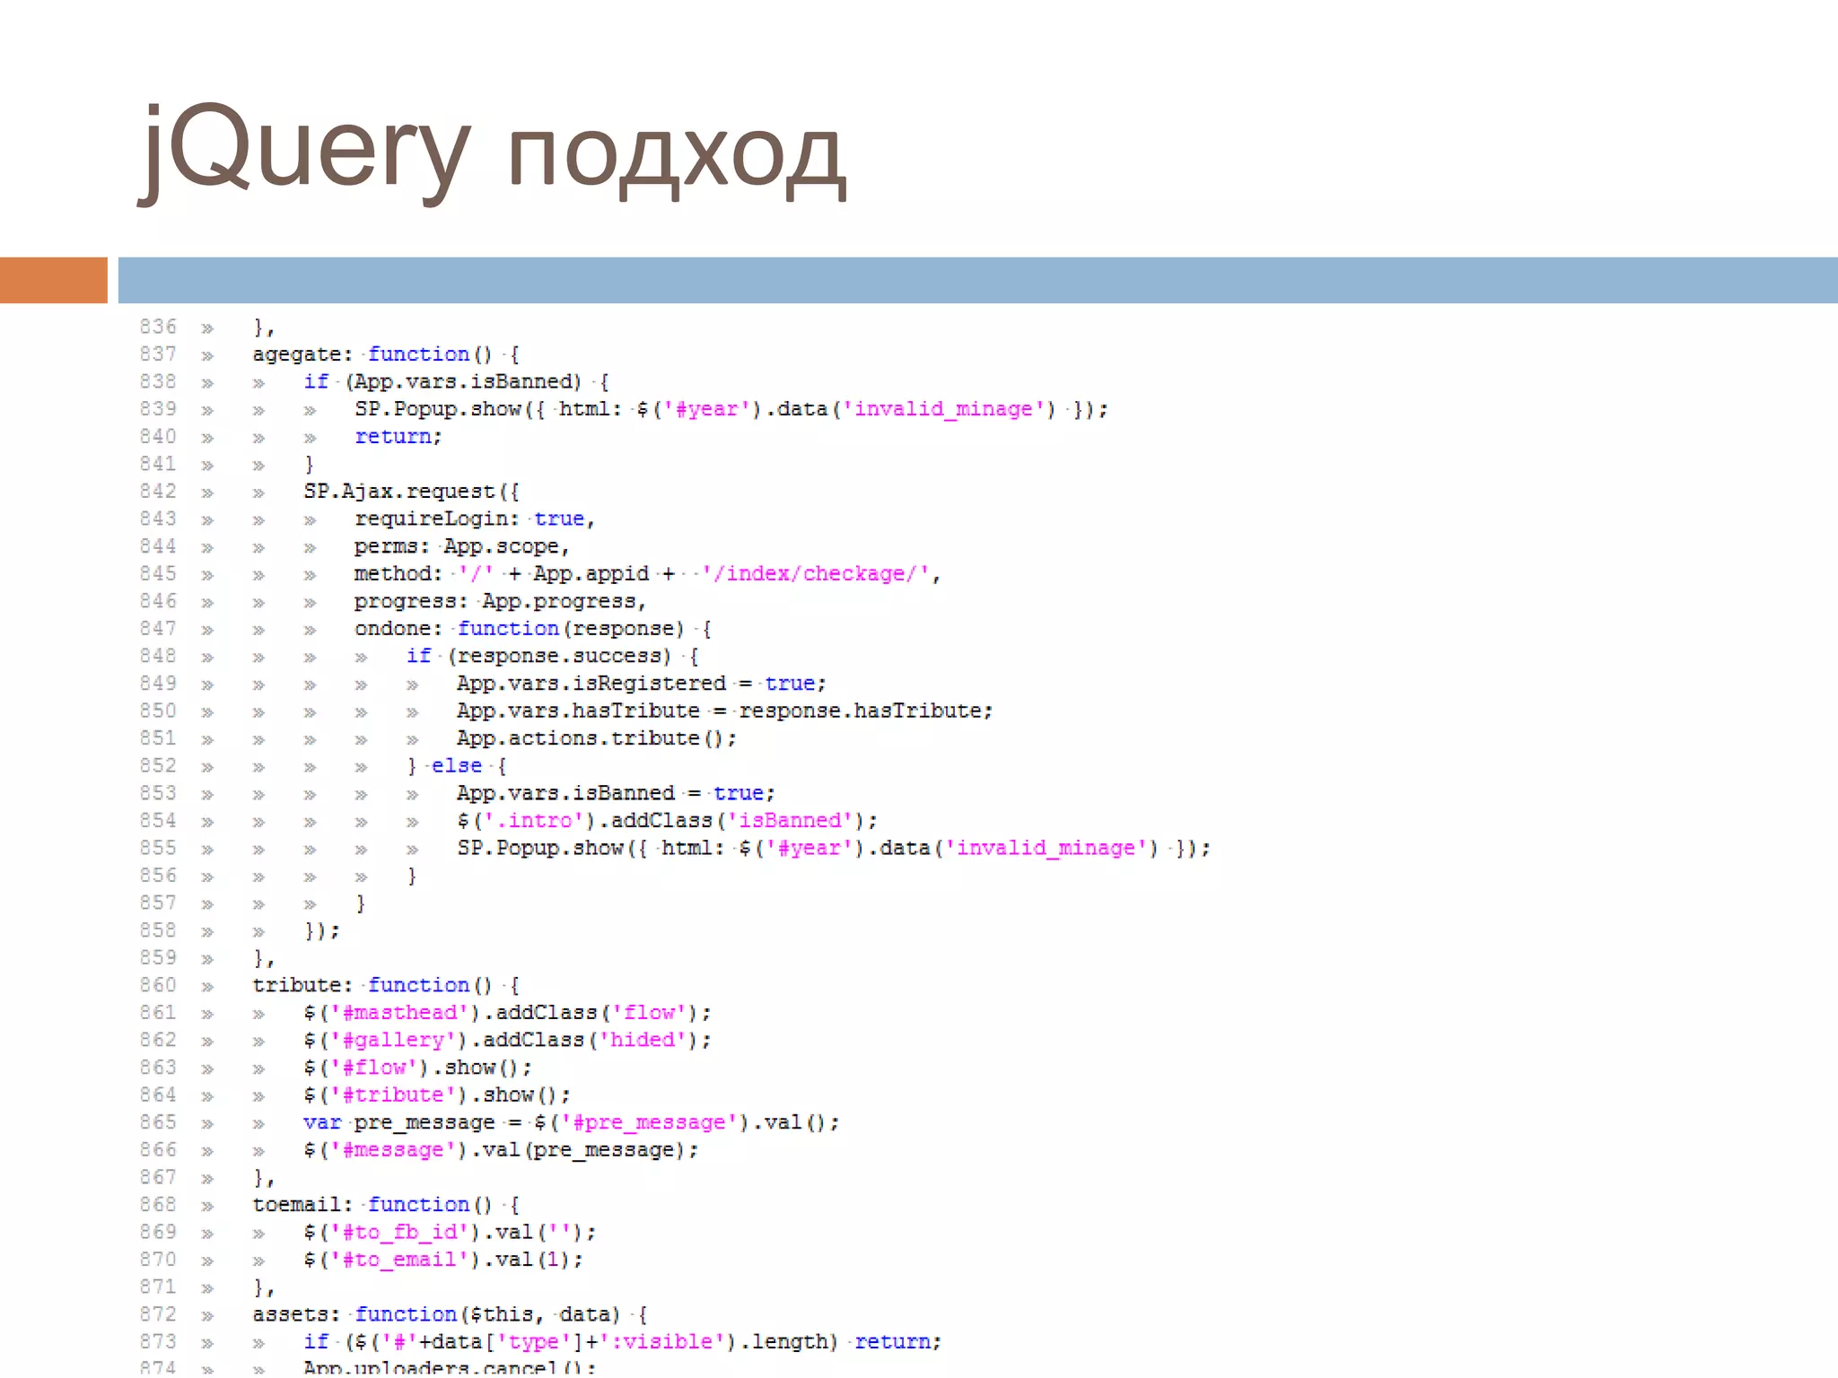Click 'perms: App.scope,' on line 844
1838x1378 pixels.
[x=462, y=546]
